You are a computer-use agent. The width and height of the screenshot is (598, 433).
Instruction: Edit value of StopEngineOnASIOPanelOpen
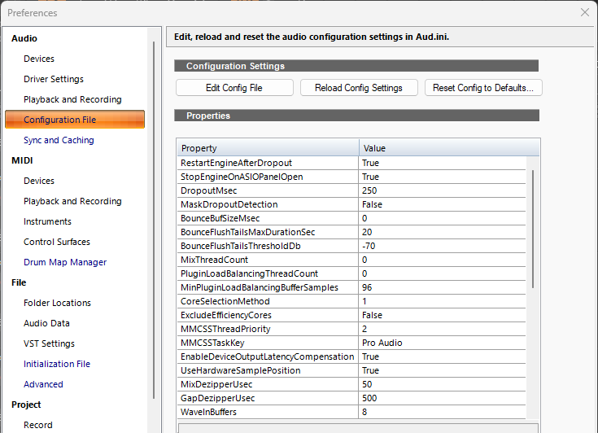pyautogui.click(x=443, y=177)
